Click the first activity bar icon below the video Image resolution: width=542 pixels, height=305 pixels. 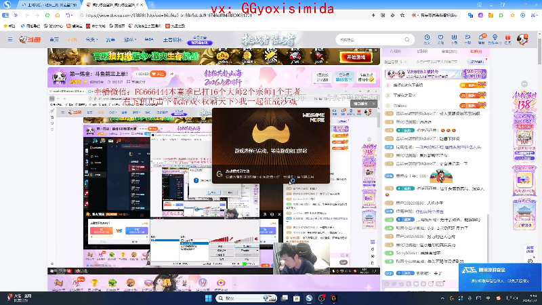tap(58, 284)
